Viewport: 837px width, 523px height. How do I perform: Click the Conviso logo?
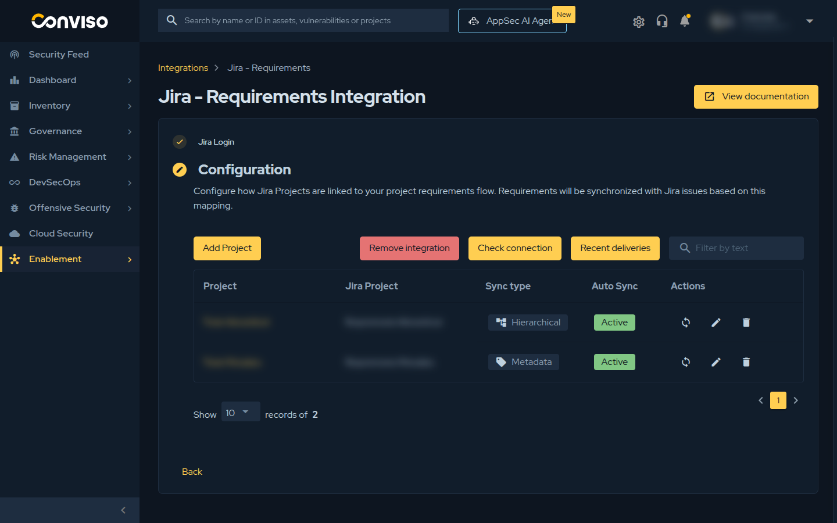point(70,21)
